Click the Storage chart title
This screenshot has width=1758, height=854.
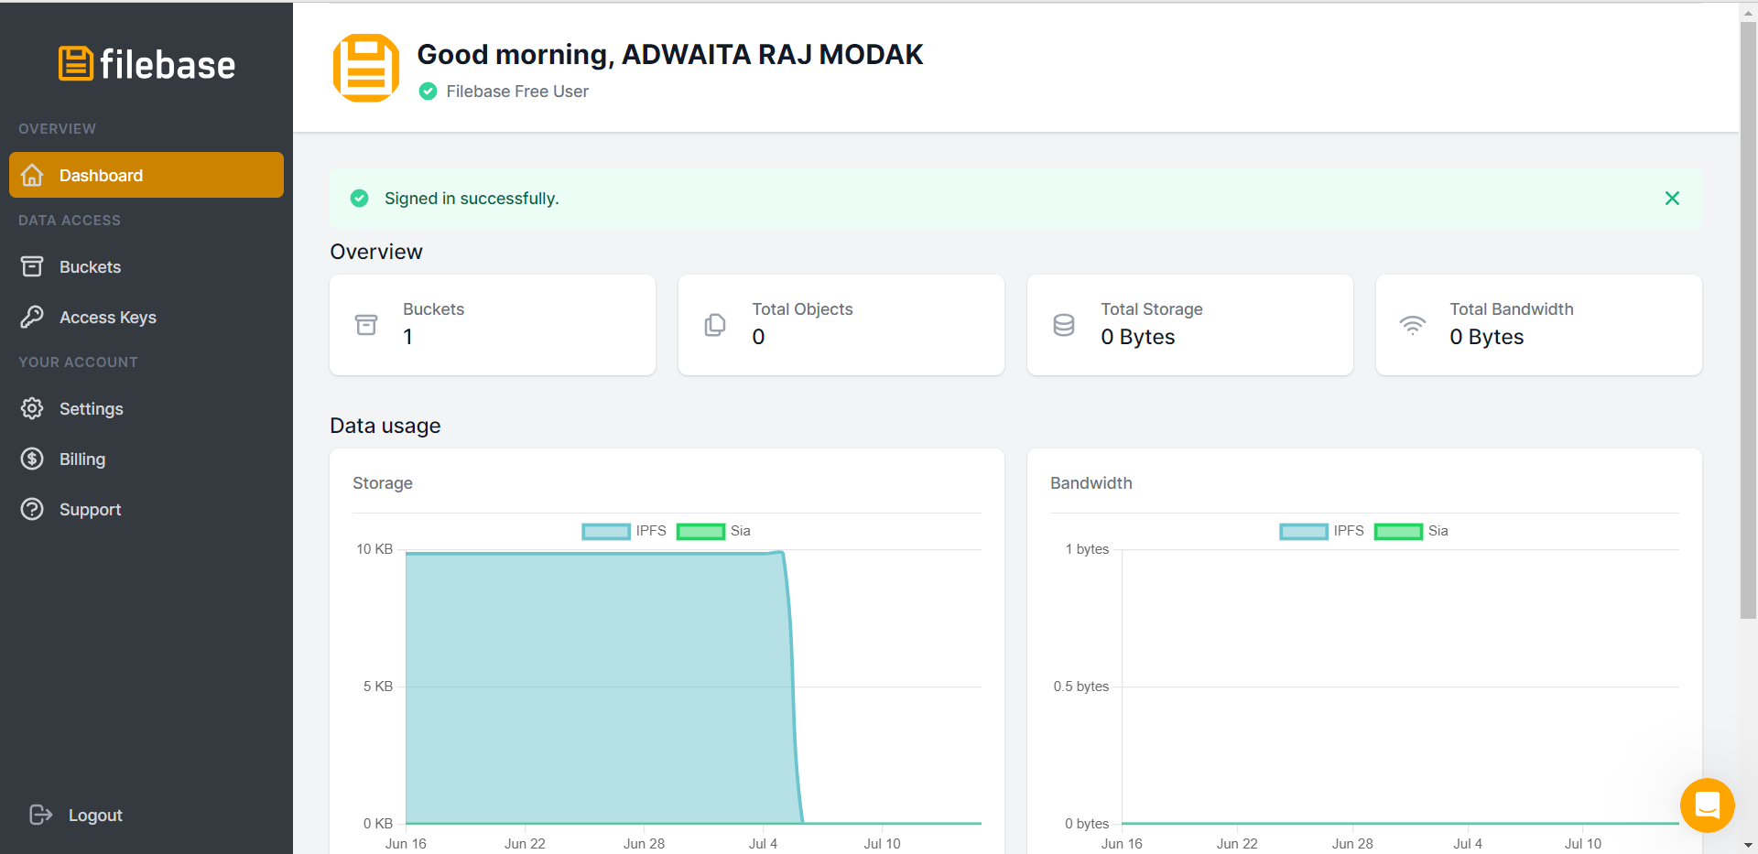pyautogui.click(x=383, y=483)
